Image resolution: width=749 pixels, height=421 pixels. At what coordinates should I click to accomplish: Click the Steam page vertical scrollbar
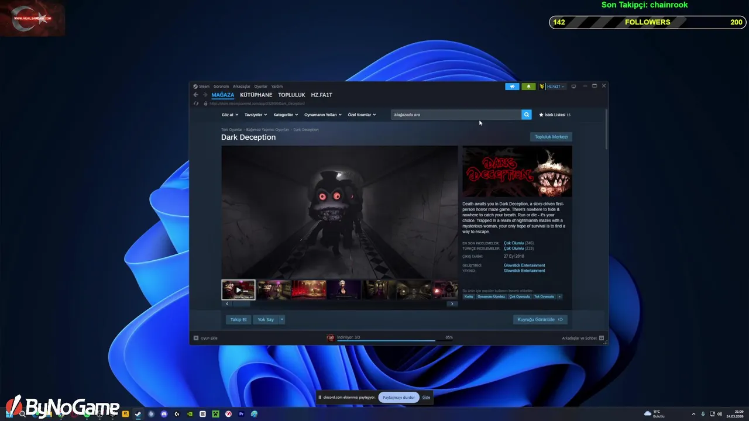[607, 129]
